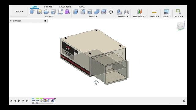Expand the MODIFY menu dropdown
This screenshot has width=196, height=110.
click(x=93, y=16)
